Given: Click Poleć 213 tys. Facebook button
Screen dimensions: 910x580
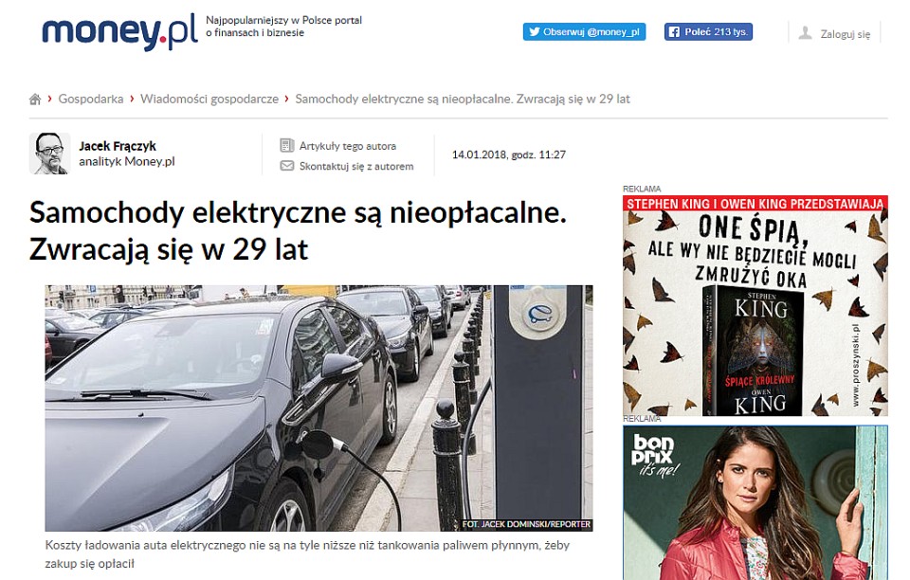Looking at the screenshot, I should (x=708, y=32).
